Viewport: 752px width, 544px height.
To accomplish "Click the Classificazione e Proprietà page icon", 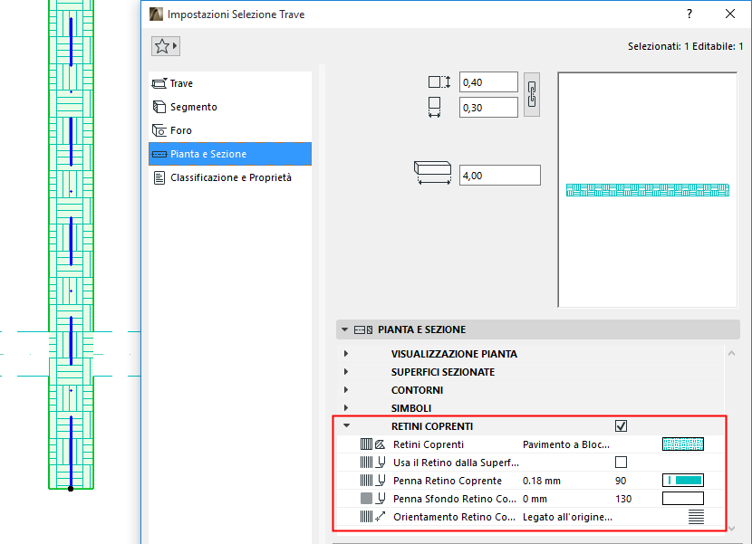I will point(159,177).
